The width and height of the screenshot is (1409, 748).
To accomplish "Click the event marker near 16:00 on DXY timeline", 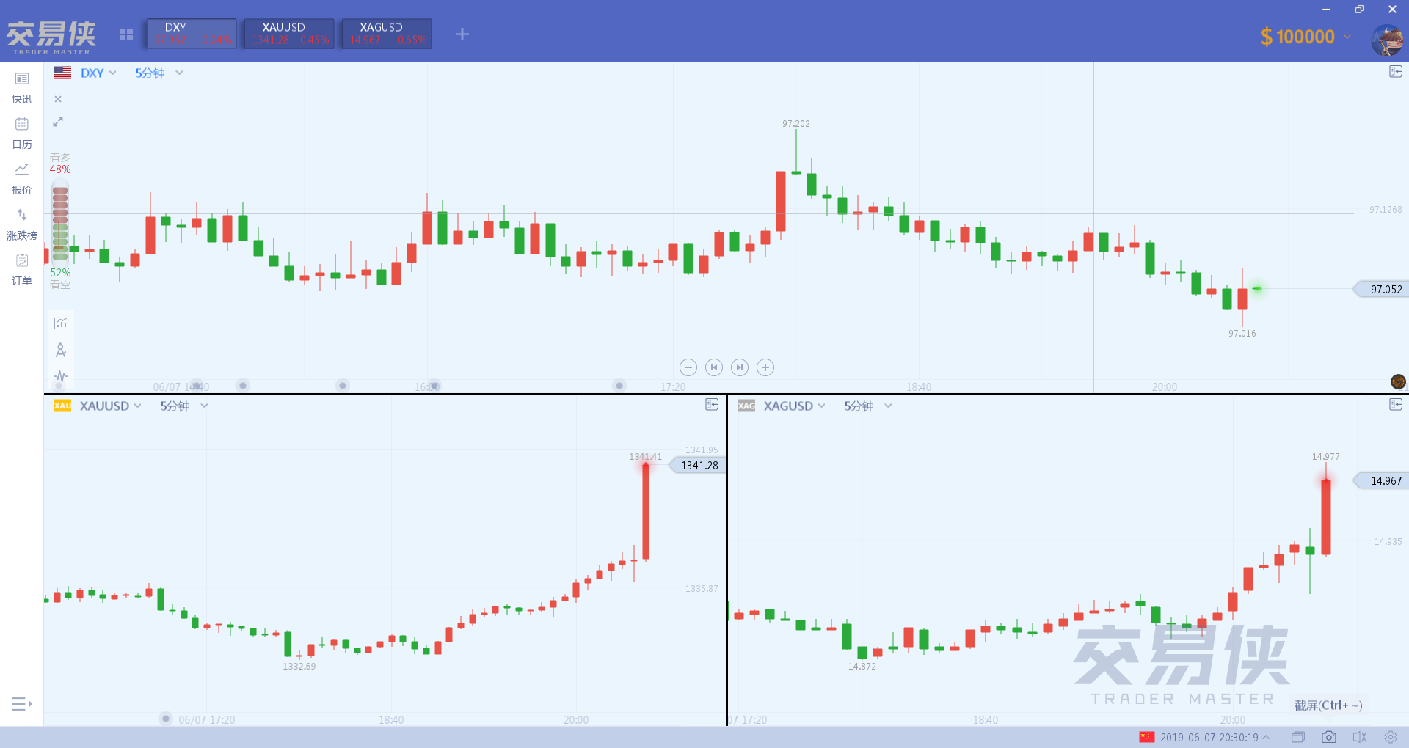I will click(x=434, y=385).
